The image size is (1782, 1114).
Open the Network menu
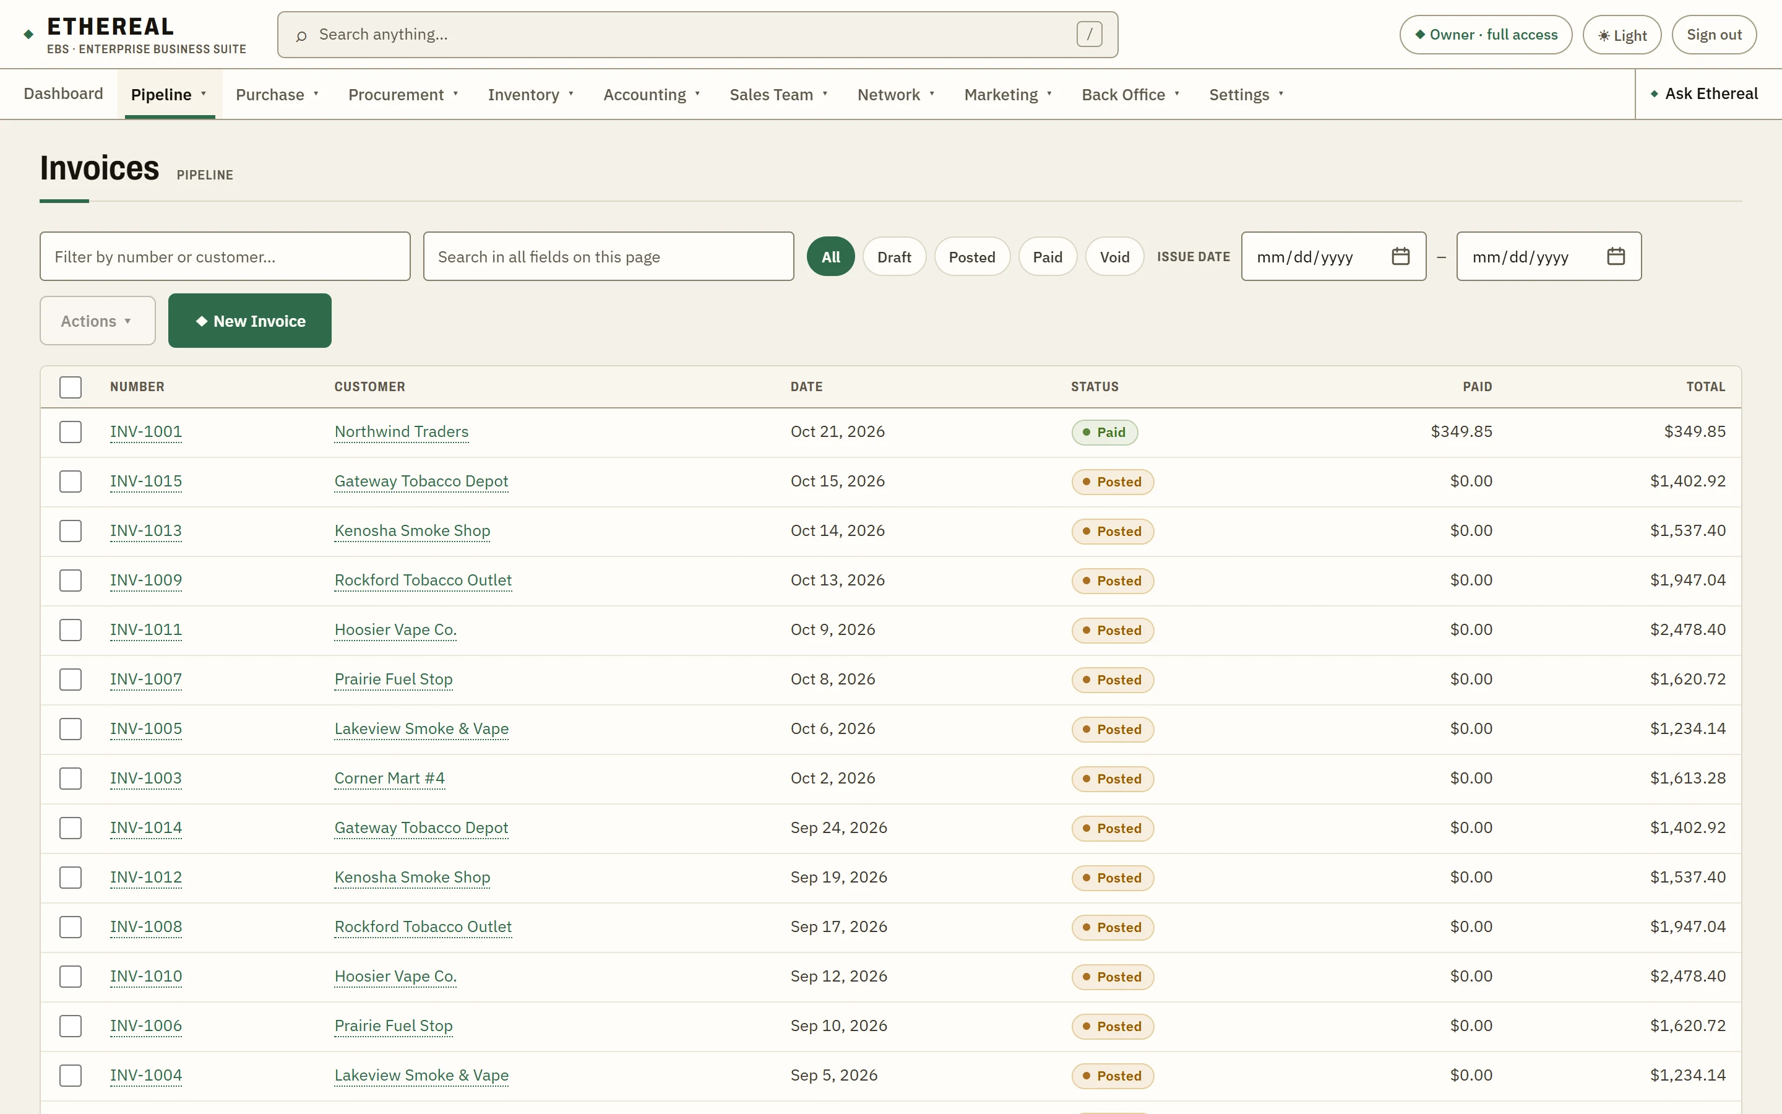pyautogui.click(x=896, y=94)
